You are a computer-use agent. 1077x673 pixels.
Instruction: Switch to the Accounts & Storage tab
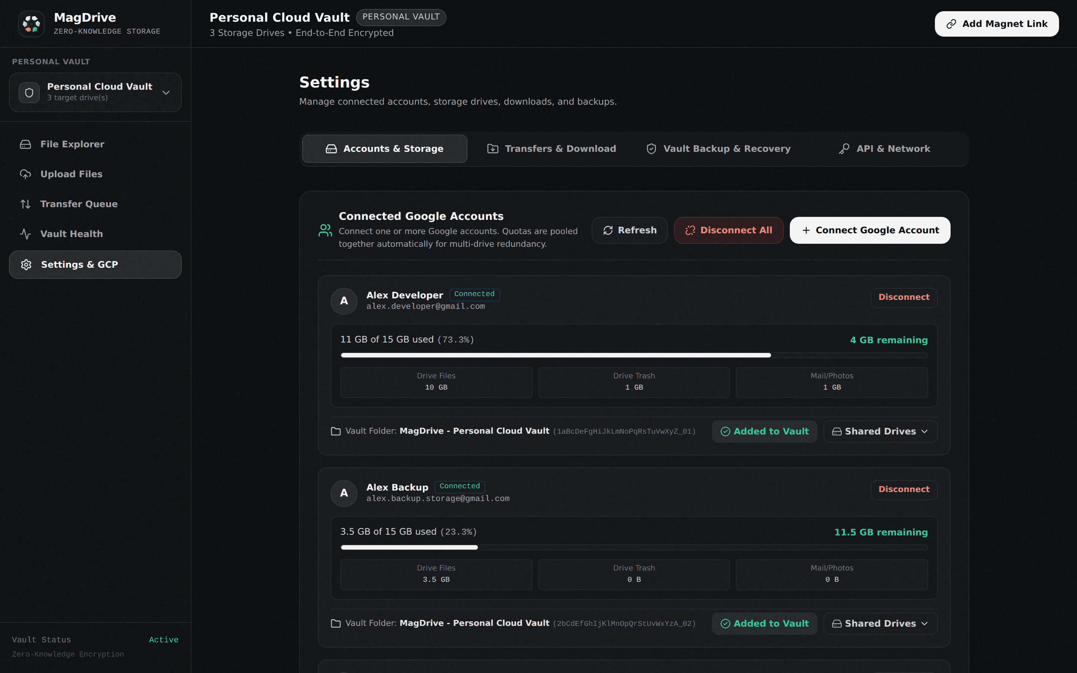pos(384,149)
